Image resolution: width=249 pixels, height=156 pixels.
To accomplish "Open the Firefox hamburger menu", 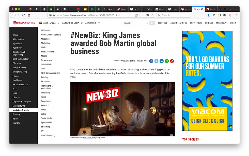I will point(237,15).
